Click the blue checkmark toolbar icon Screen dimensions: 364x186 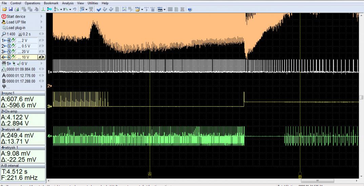99,9
